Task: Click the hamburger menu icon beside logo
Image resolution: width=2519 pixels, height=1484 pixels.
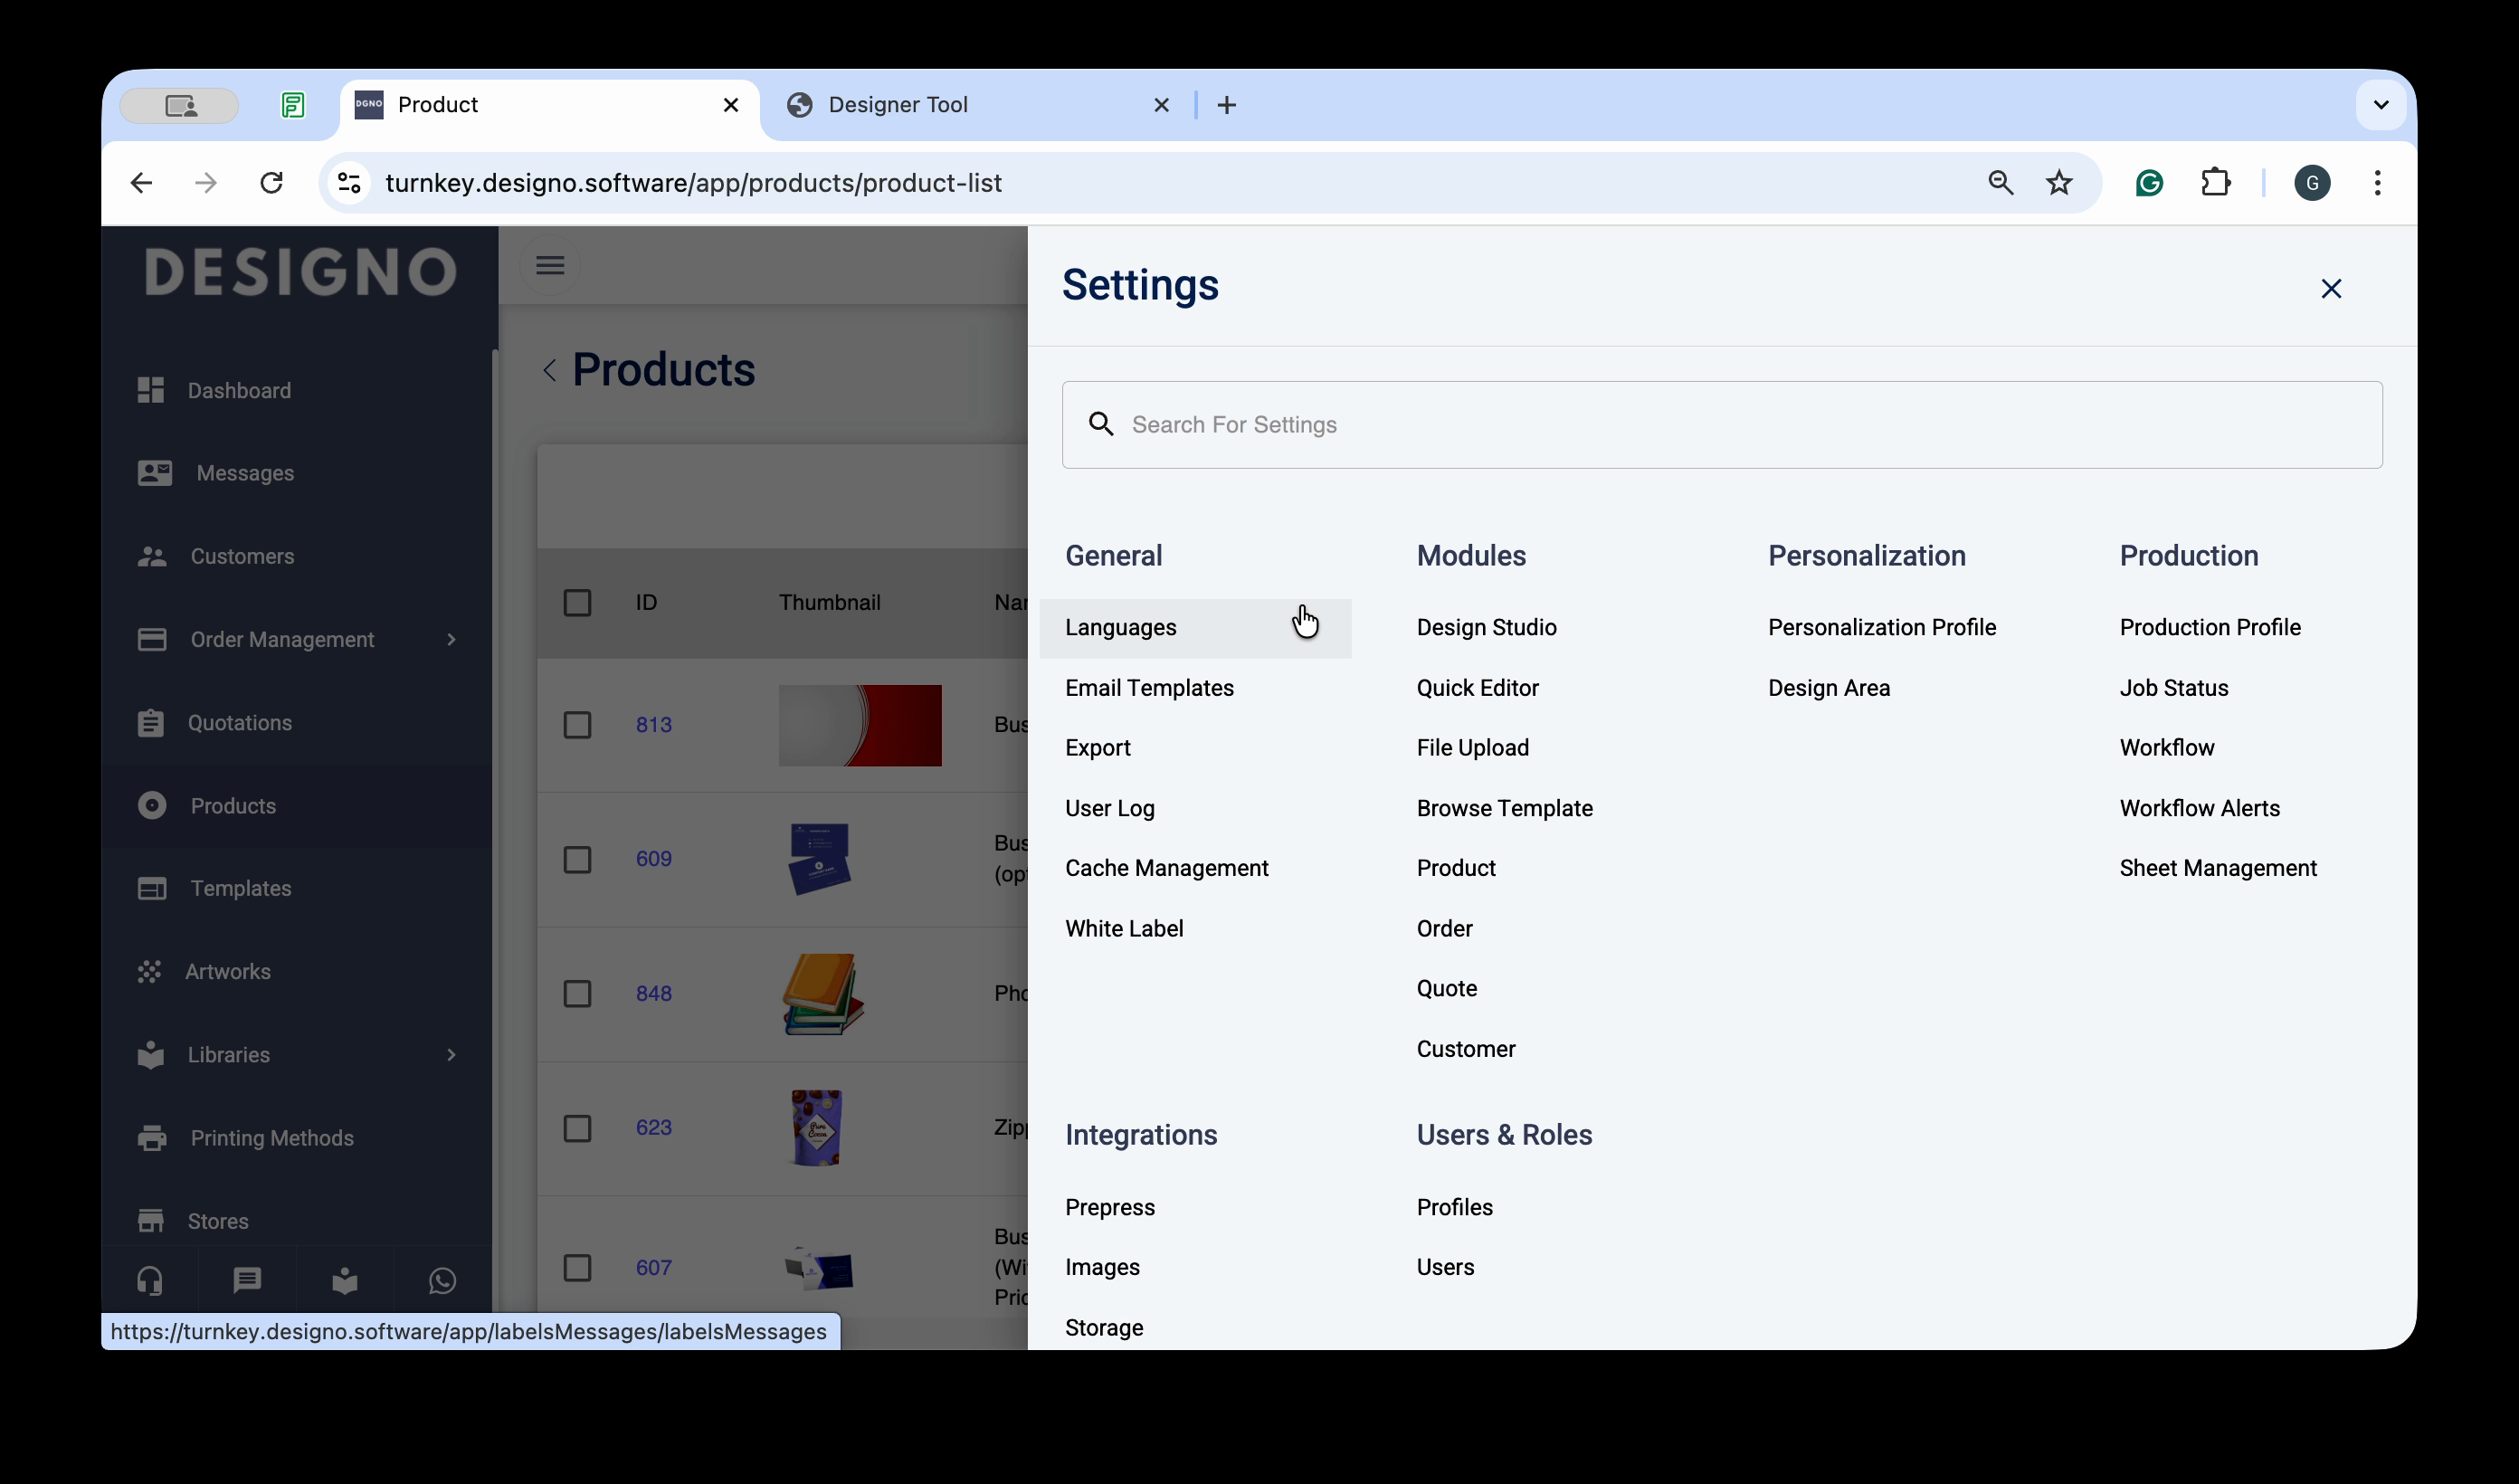Action: tap(550, 265)
